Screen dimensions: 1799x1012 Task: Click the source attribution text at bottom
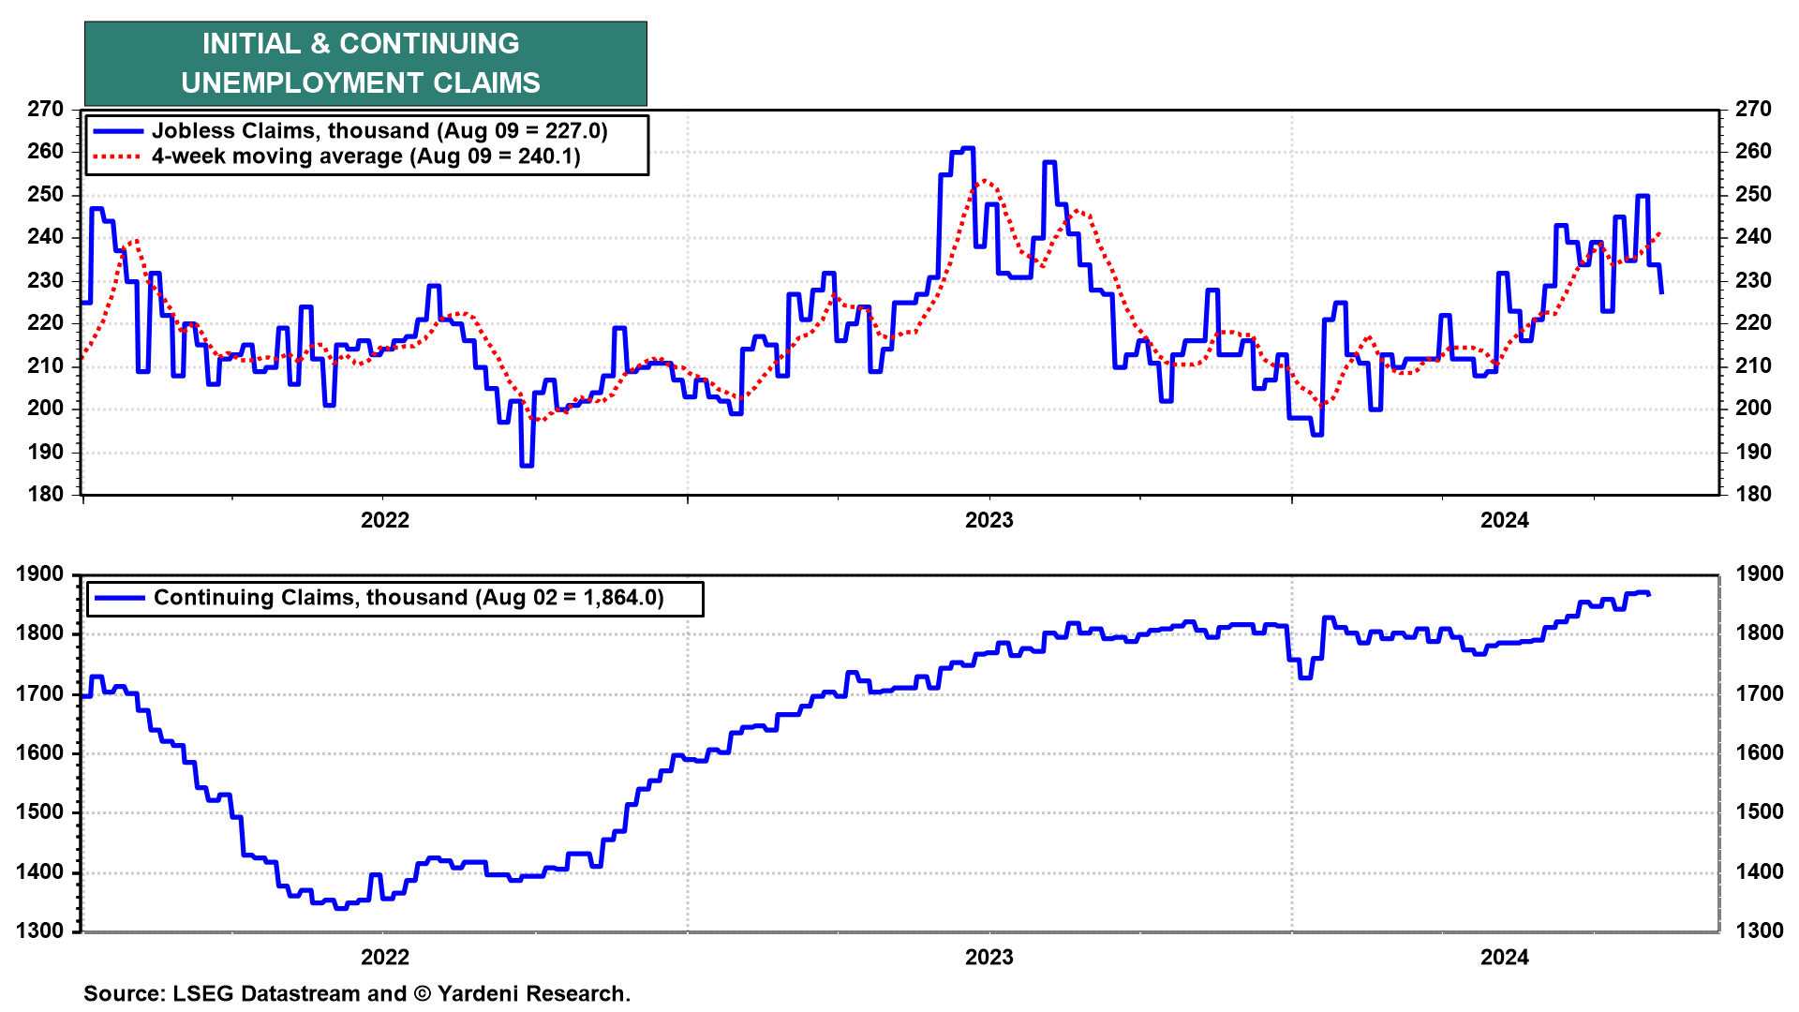[357, 993]
